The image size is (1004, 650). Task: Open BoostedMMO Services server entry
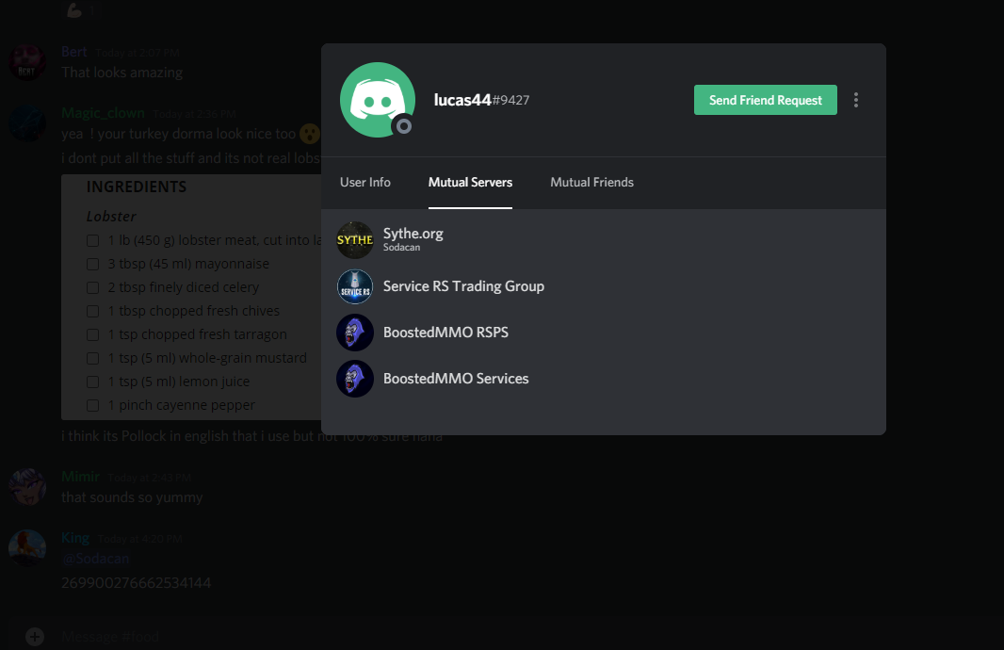pyautogui.click(x=603, y=379)
